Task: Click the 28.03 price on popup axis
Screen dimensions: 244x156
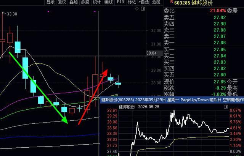Action: click(x=112, y=140)
